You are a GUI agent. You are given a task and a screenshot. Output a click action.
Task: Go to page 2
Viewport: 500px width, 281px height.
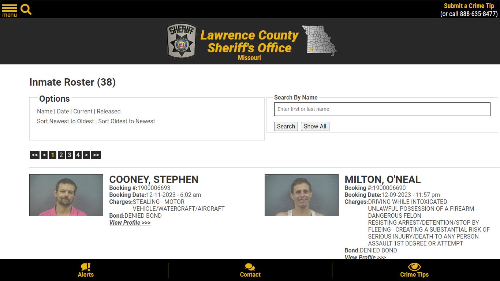[61, 155]
